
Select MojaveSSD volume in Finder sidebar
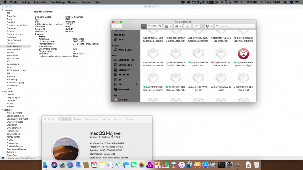click(125, 65)
